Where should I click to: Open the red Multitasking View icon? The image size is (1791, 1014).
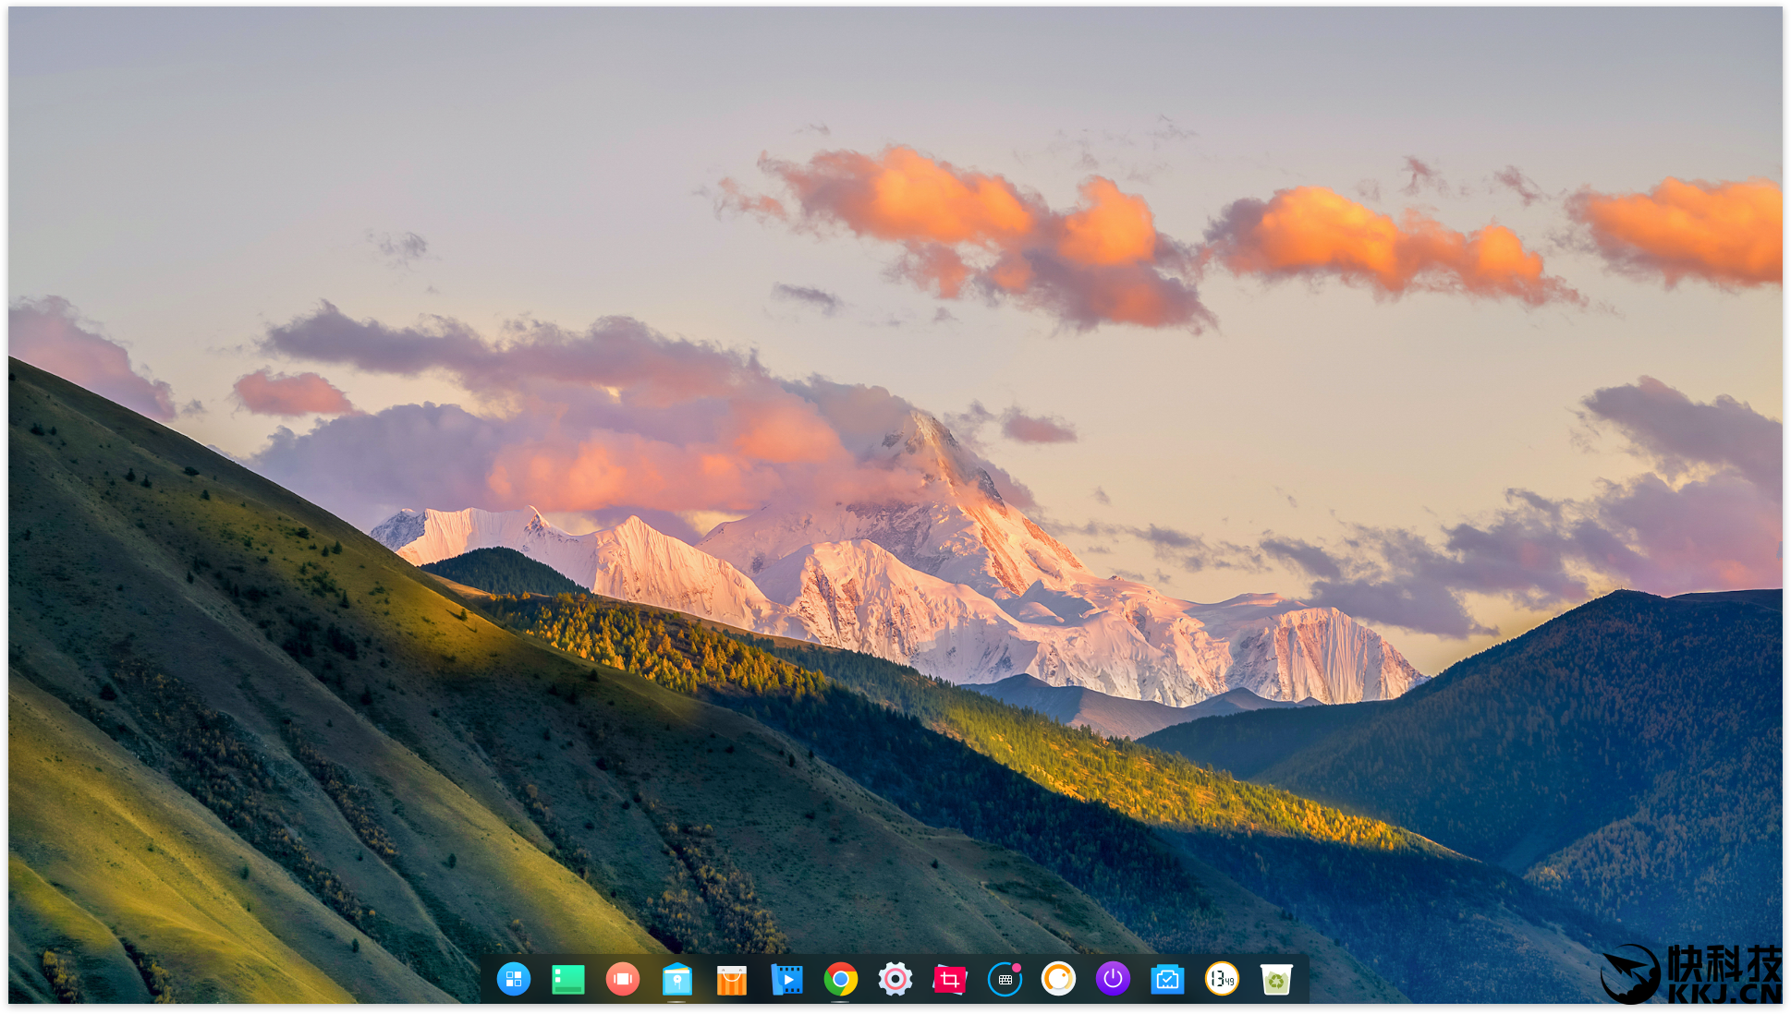(623, 979)
